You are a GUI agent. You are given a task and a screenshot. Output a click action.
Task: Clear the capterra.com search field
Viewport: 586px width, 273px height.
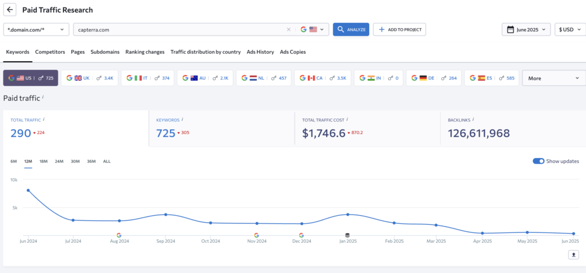point(288,30)
